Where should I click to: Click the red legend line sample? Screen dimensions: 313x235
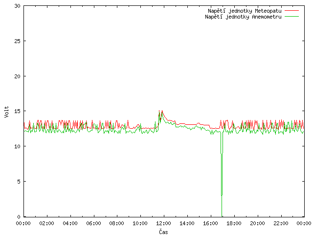291,11
